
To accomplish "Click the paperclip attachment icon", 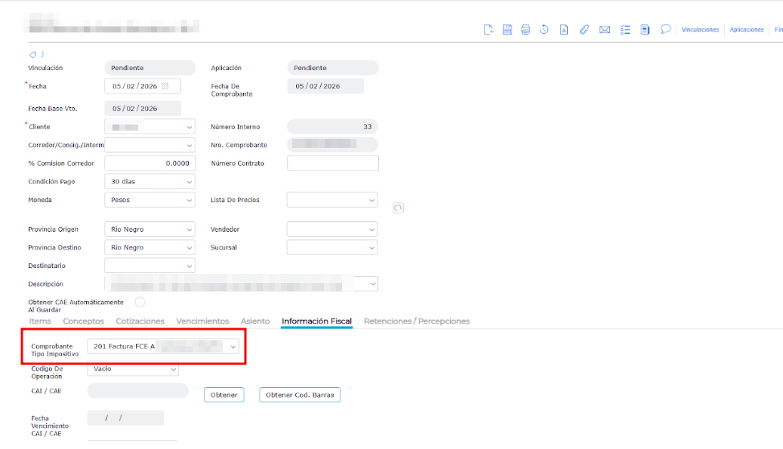I will (x=584, y=29).
